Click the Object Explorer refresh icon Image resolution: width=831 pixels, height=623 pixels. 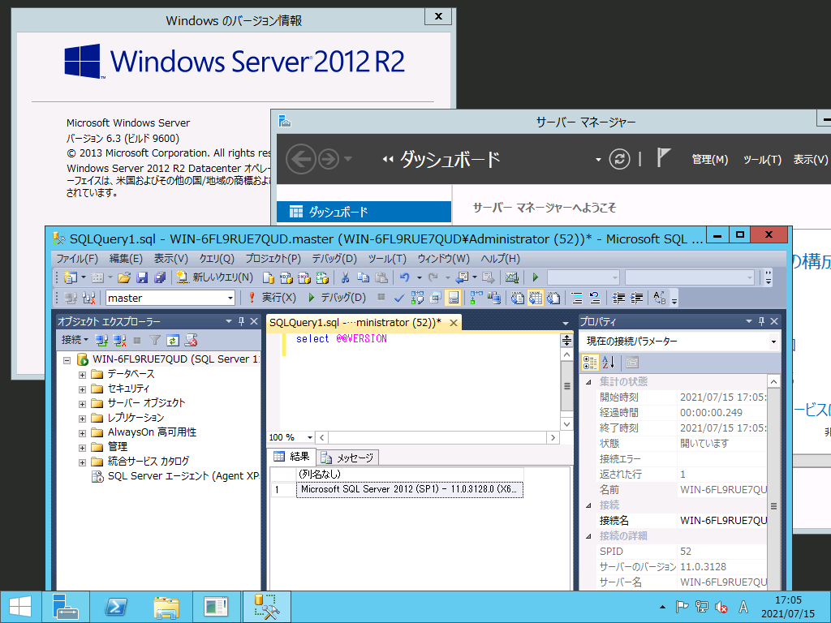pyautogui.click(x=173, y=340)
